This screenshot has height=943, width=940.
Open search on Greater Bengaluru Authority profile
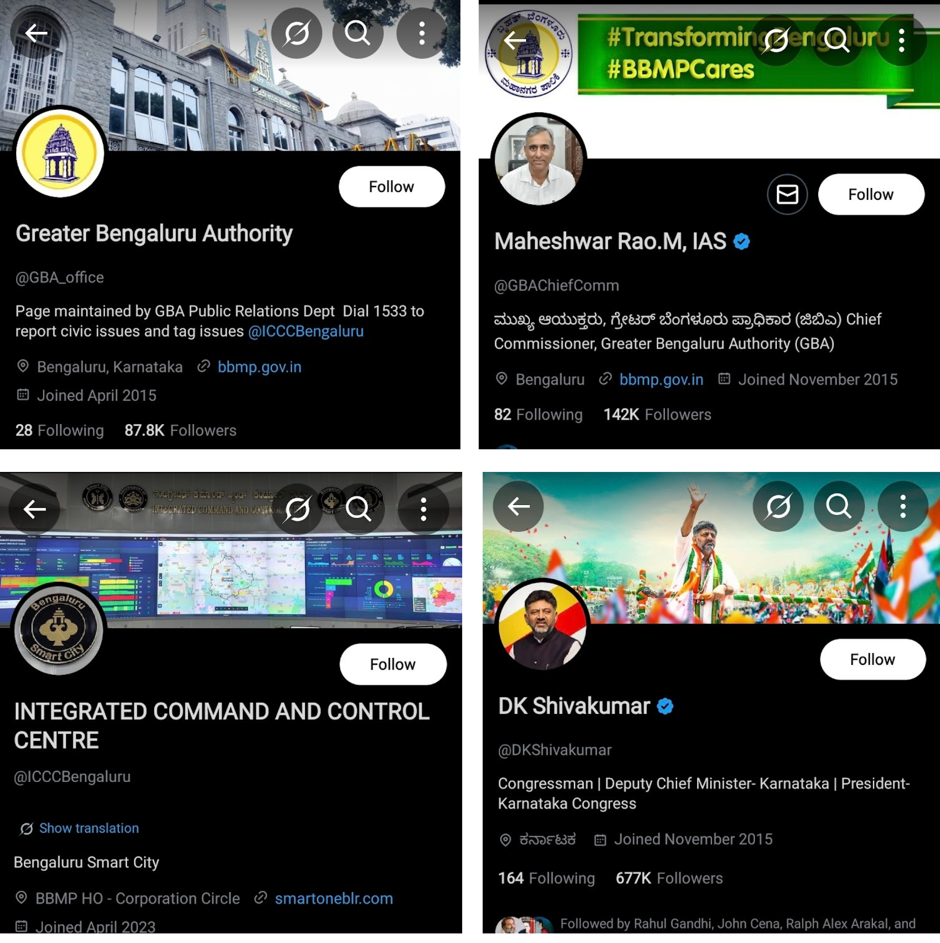coord(358,33)
